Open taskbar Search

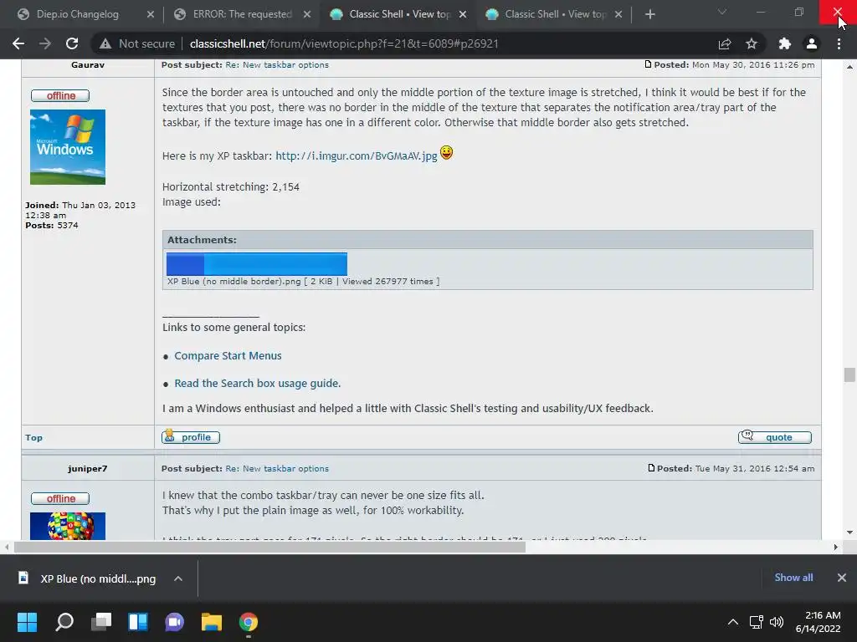[64, 622]
